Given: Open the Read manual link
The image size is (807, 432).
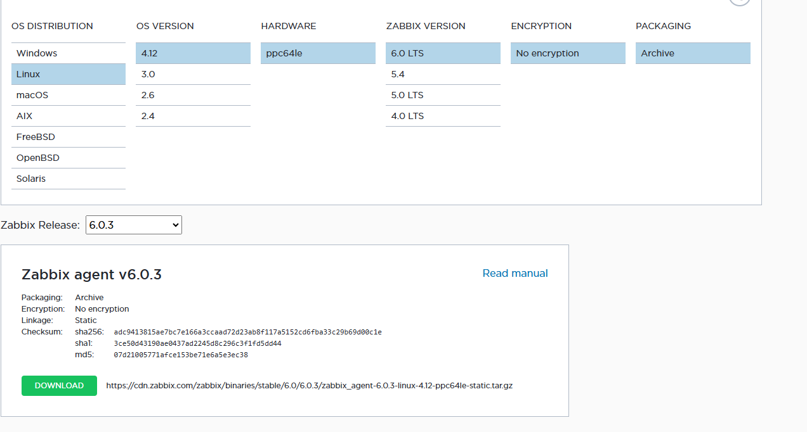Looking at the screenshot, I should tap(515, 273).
